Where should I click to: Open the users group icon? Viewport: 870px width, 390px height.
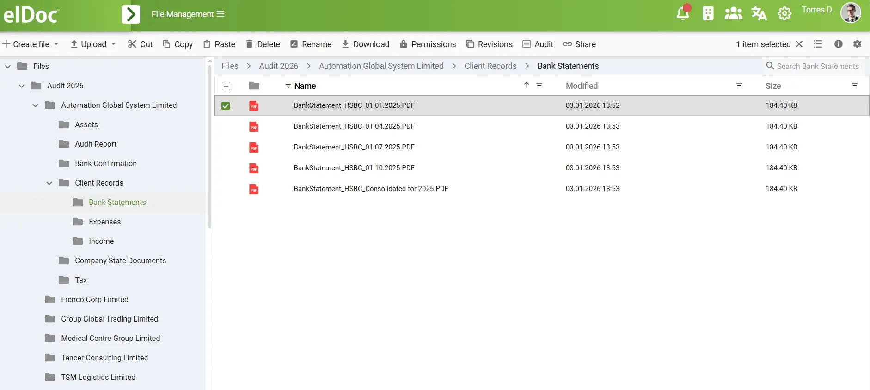tap(733, 14)
